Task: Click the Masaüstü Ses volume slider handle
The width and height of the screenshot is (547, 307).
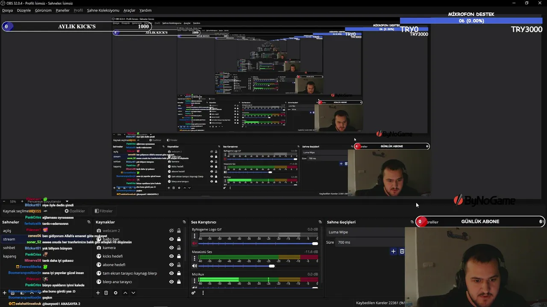Action: pyautogui.click(x=271, y=266)
